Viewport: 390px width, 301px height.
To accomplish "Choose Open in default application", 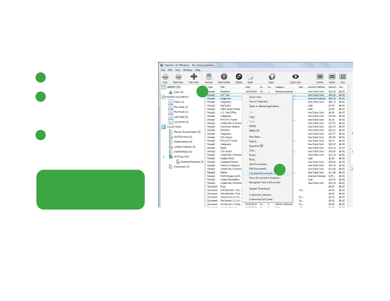I will coord(267,106).
